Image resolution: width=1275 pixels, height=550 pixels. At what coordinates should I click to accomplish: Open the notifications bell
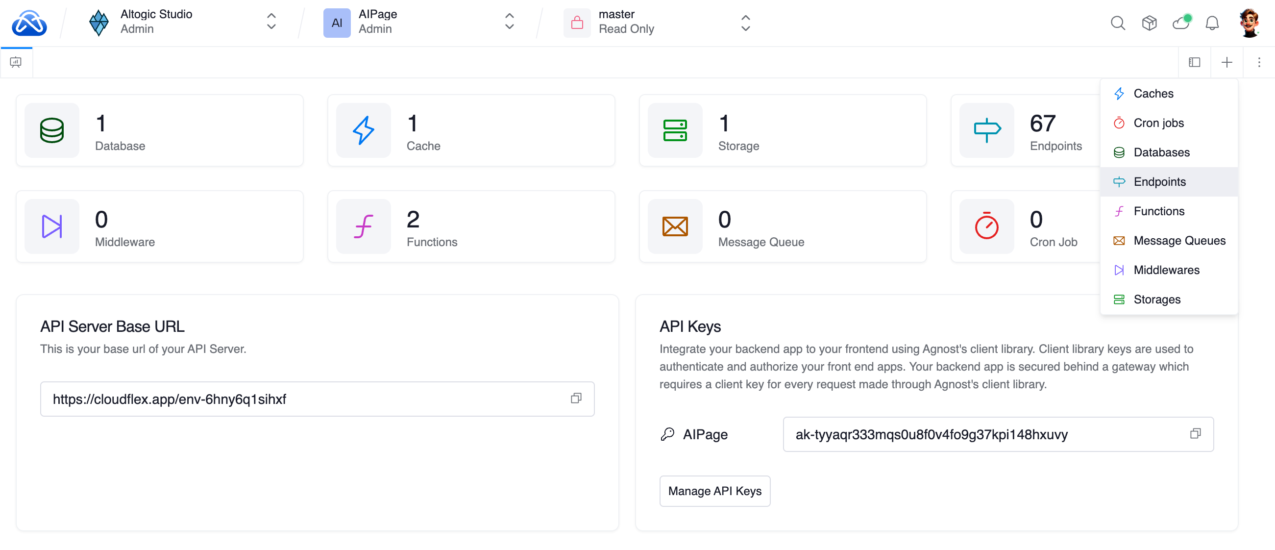[x=1212, y=23]
